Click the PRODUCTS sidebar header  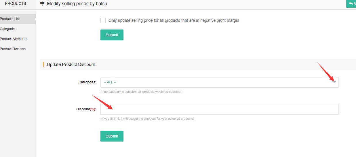16,4
